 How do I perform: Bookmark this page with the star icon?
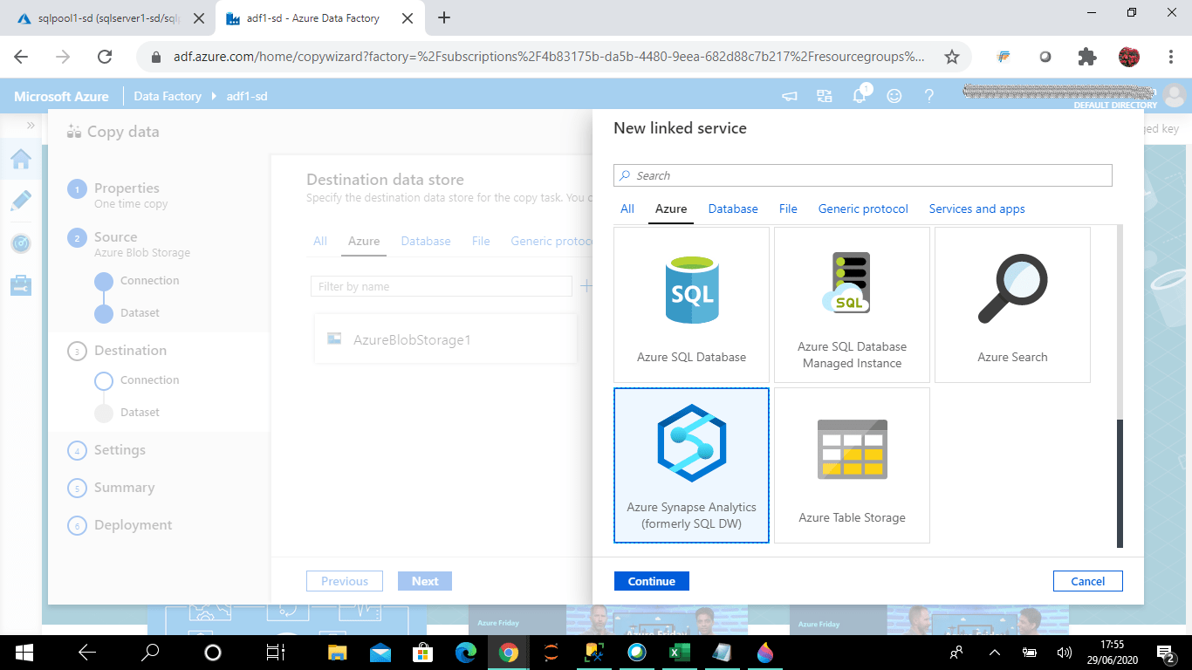[952, 57]
